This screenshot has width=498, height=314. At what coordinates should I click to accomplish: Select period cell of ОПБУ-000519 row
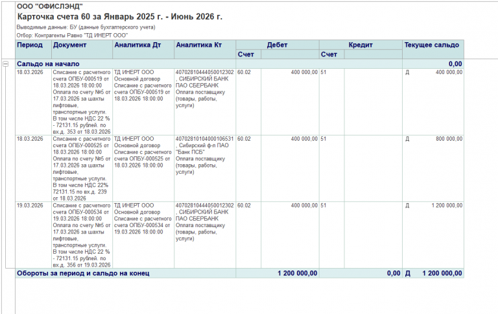pyautogui.click(x=33, y=102)
